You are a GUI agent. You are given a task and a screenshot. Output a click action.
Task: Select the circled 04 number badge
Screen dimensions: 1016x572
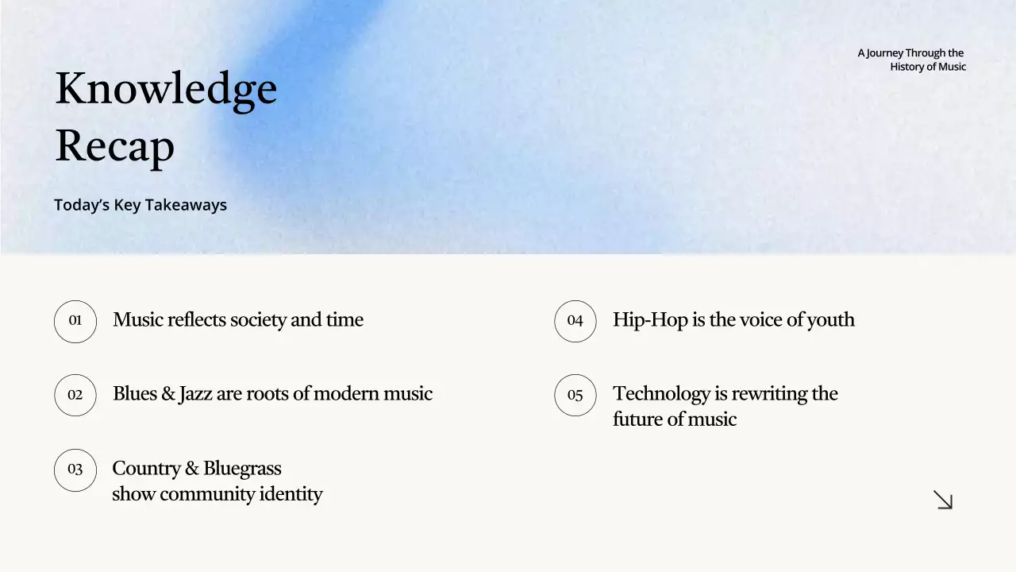[575, 321]
